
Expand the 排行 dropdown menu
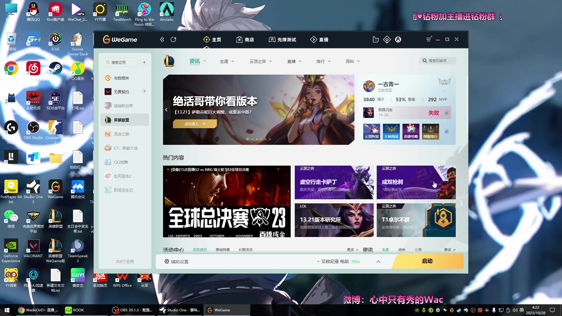tap(329, 61)
